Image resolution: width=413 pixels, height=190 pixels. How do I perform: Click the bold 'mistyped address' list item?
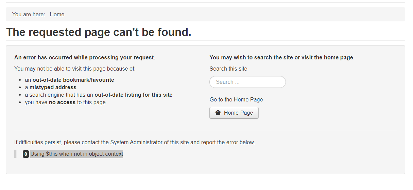coord(53,88)
